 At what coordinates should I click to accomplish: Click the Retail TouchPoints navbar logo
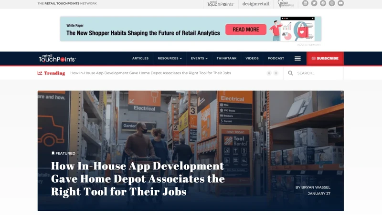[57, 58]
